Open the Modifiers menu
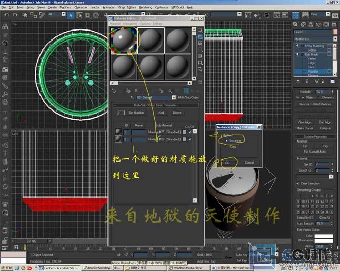Screen dimensions: 340x272 [65, 7]
